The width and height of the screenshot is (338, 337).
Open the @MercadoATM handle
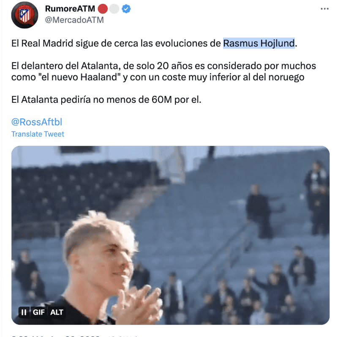point(74,20)
